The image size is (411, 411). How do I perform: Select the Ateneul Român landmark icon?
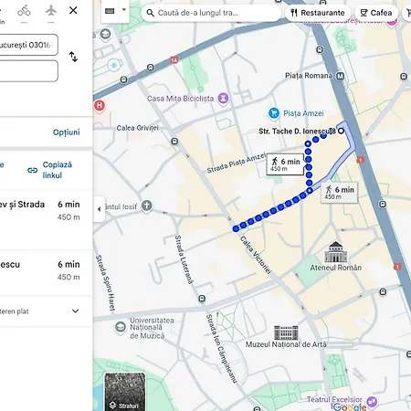(335, 252)
